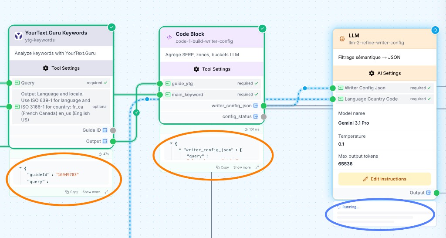
Task: Select the LLM node title
Action: (354, 35)
